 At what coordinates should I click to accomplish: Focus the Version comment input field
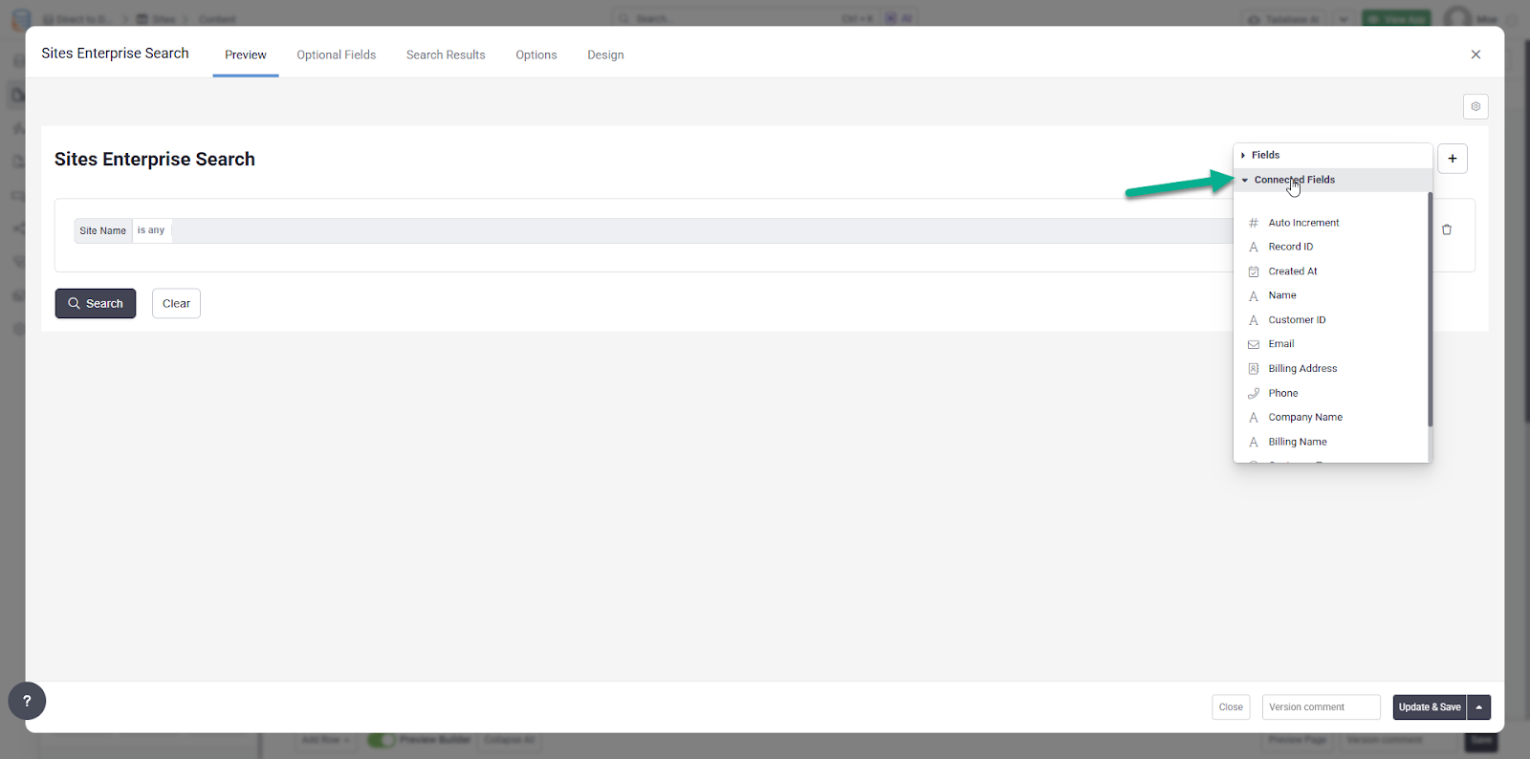click(1321, 707)
